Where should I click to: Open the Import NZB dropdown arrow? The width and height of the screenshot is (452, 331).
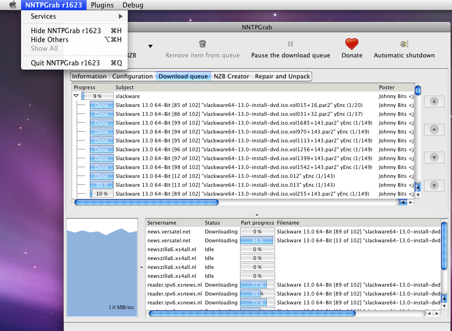[x=151, y=46]
